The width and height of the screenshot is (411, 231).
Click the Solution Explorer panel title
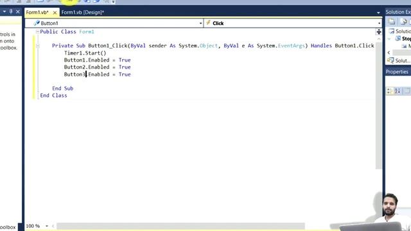coord(398,12)
